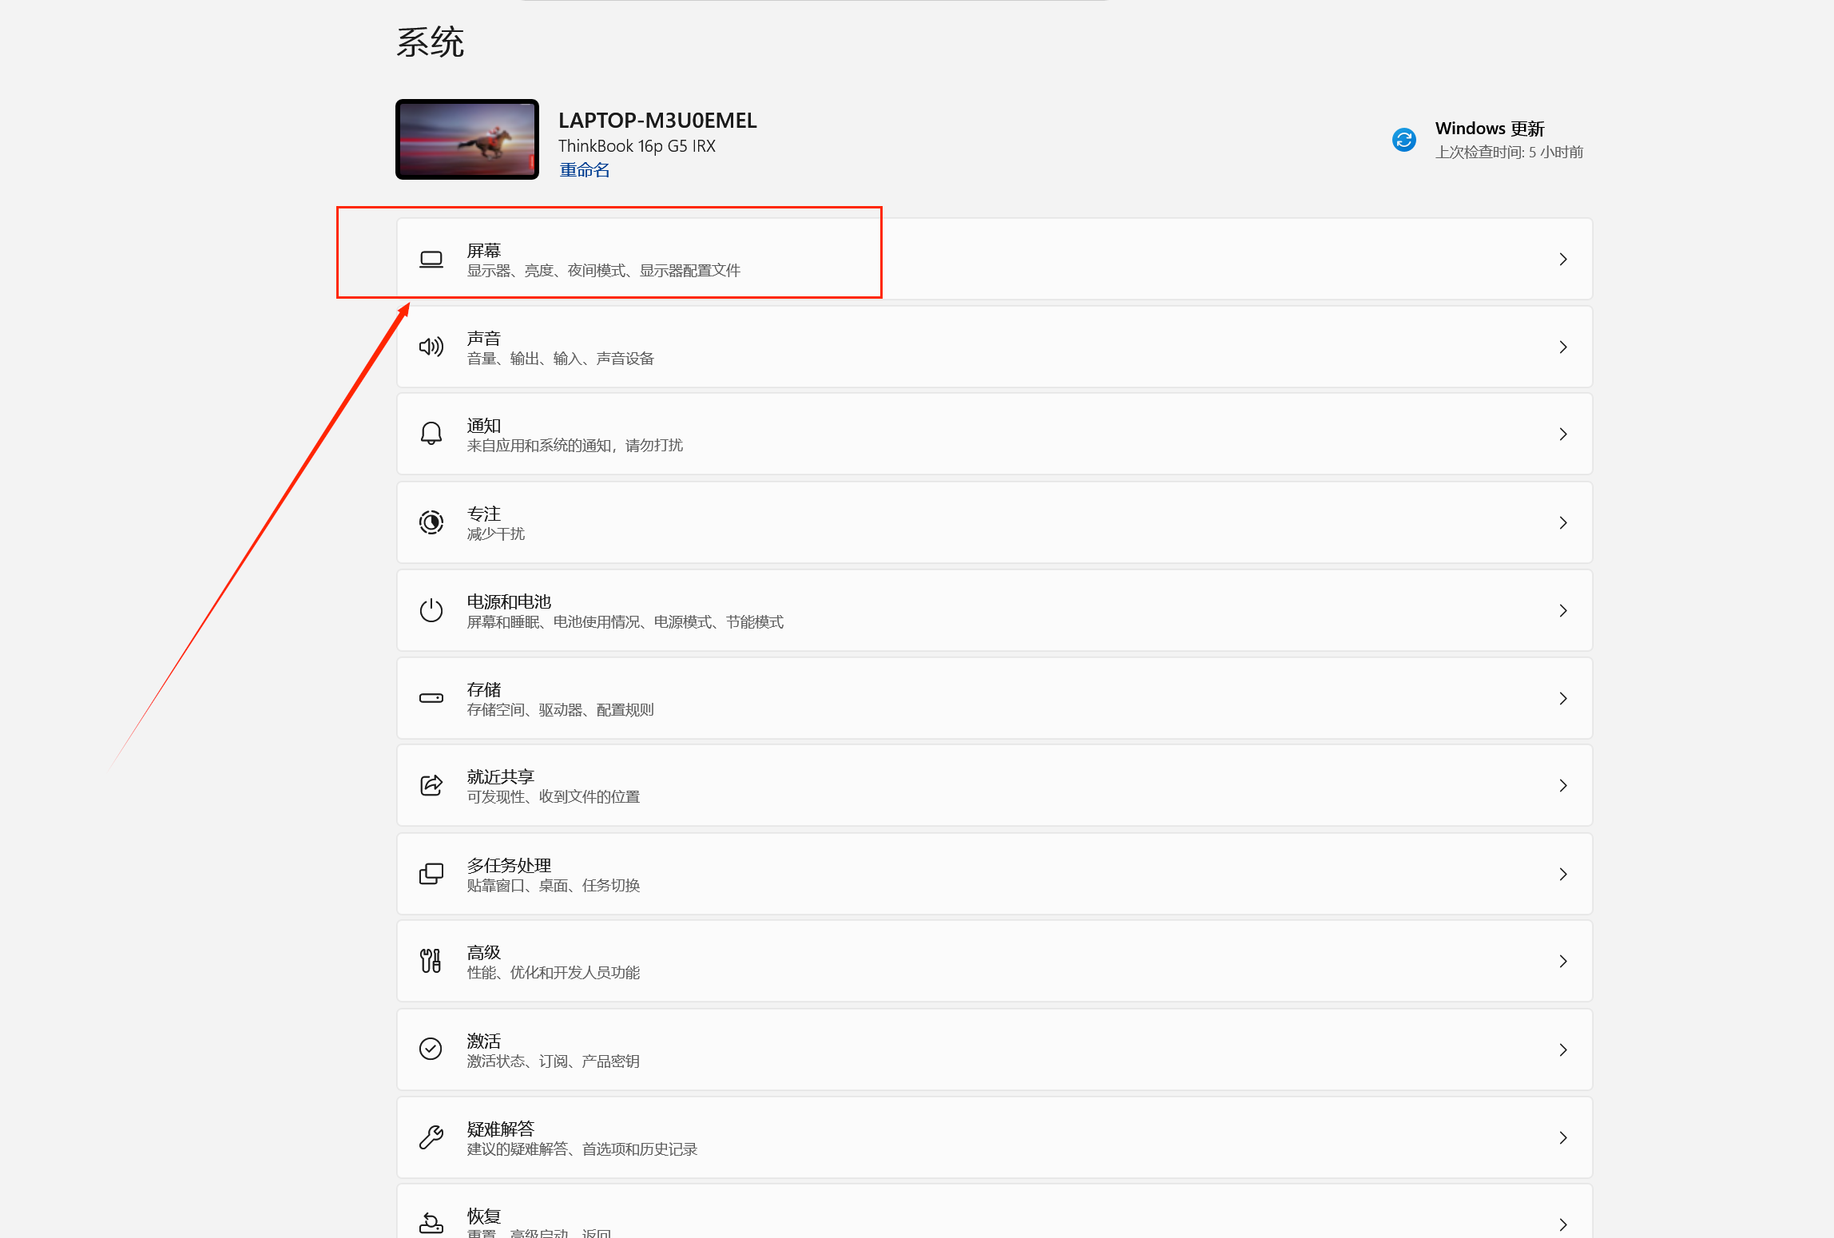Viewport: 1834px width, 1238px height.
Task: Open 电源和电池 settings title
Action: 510,601
